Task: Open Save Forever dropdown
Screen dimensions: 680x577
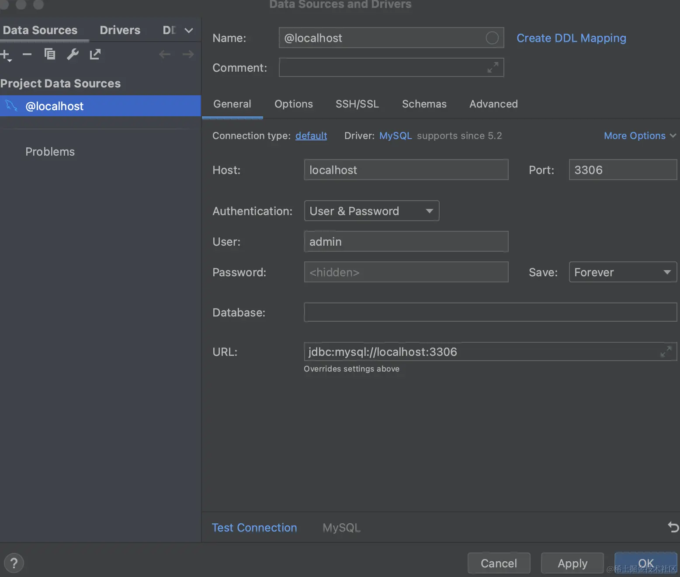Action: click(x=623, y=272)
